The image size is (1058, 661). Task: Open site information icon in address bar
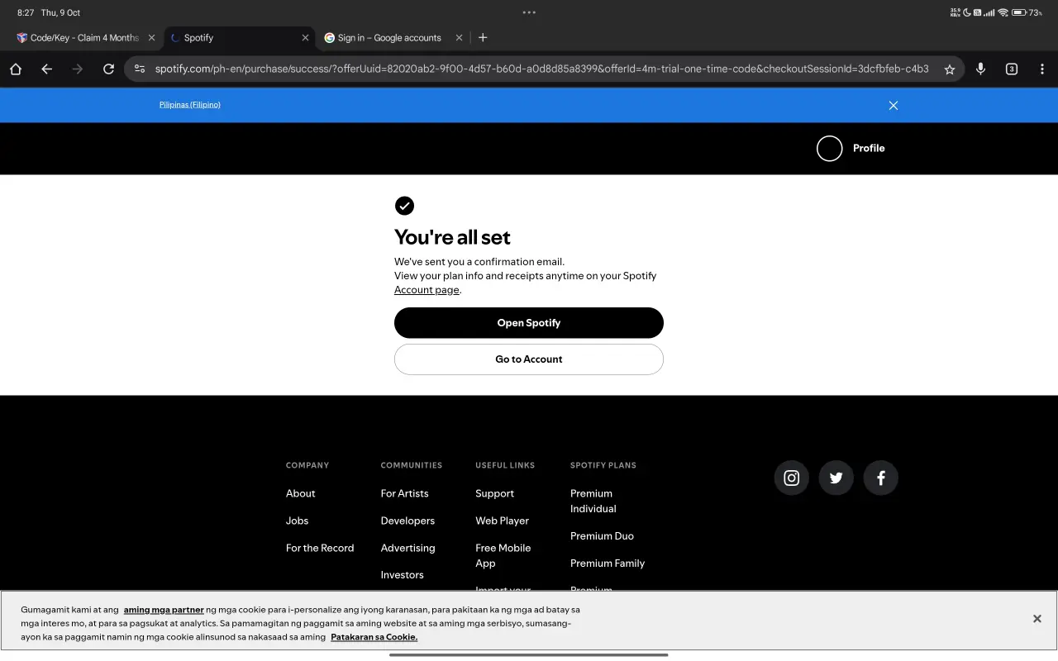pos(140,69)
